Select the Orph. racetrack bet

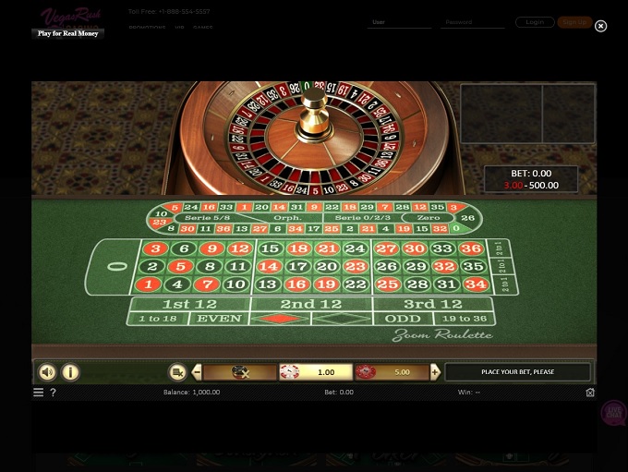click(x=287, y=218)
